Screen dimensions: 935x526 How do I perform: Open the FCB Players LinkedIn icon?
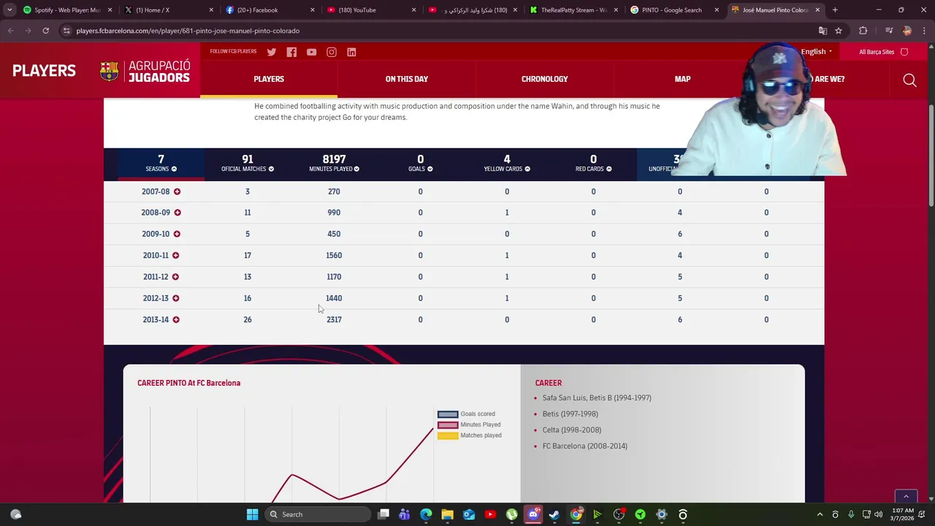[x=351, y=52]
